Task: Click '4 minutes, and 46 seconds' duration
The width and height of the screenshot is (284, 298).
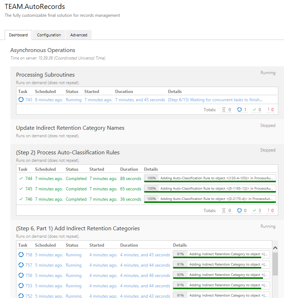Action: 145,276
